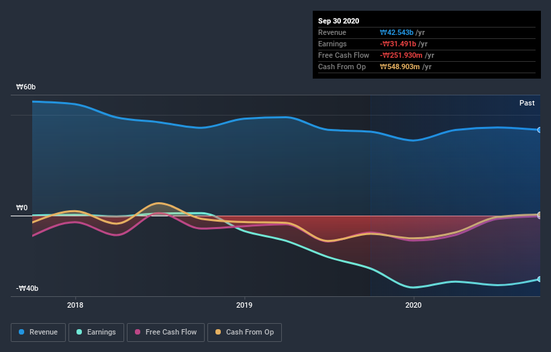Screen dimensions: 551x352
Task: Click the Revenue label in tooltip
Action: [332, 32]
